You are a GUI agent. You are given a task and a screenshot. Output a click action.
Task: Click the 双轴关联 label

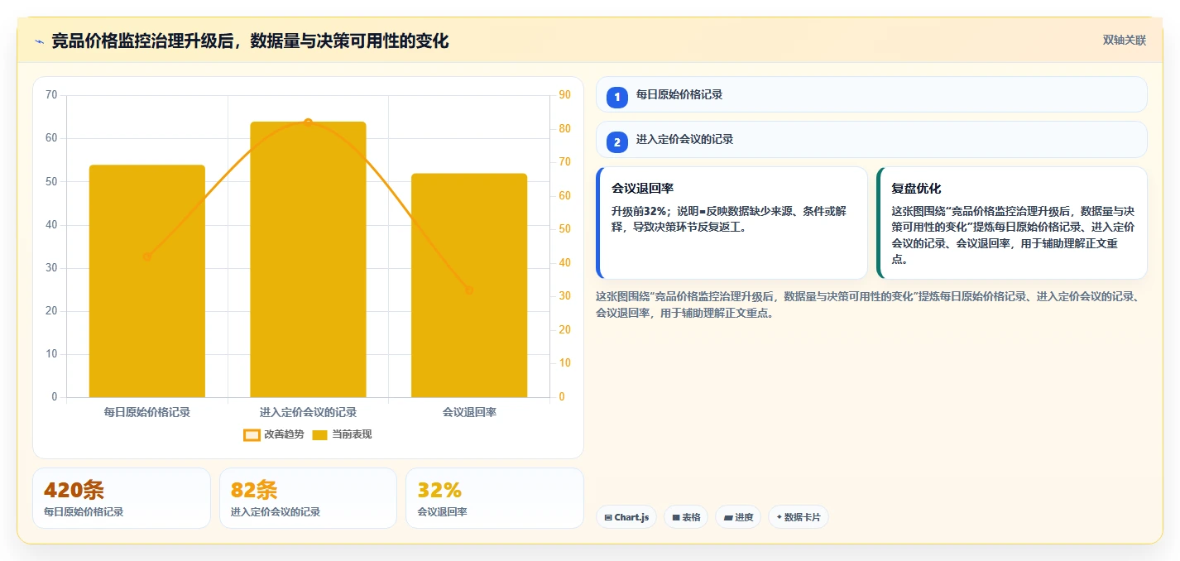[1125, 41]
